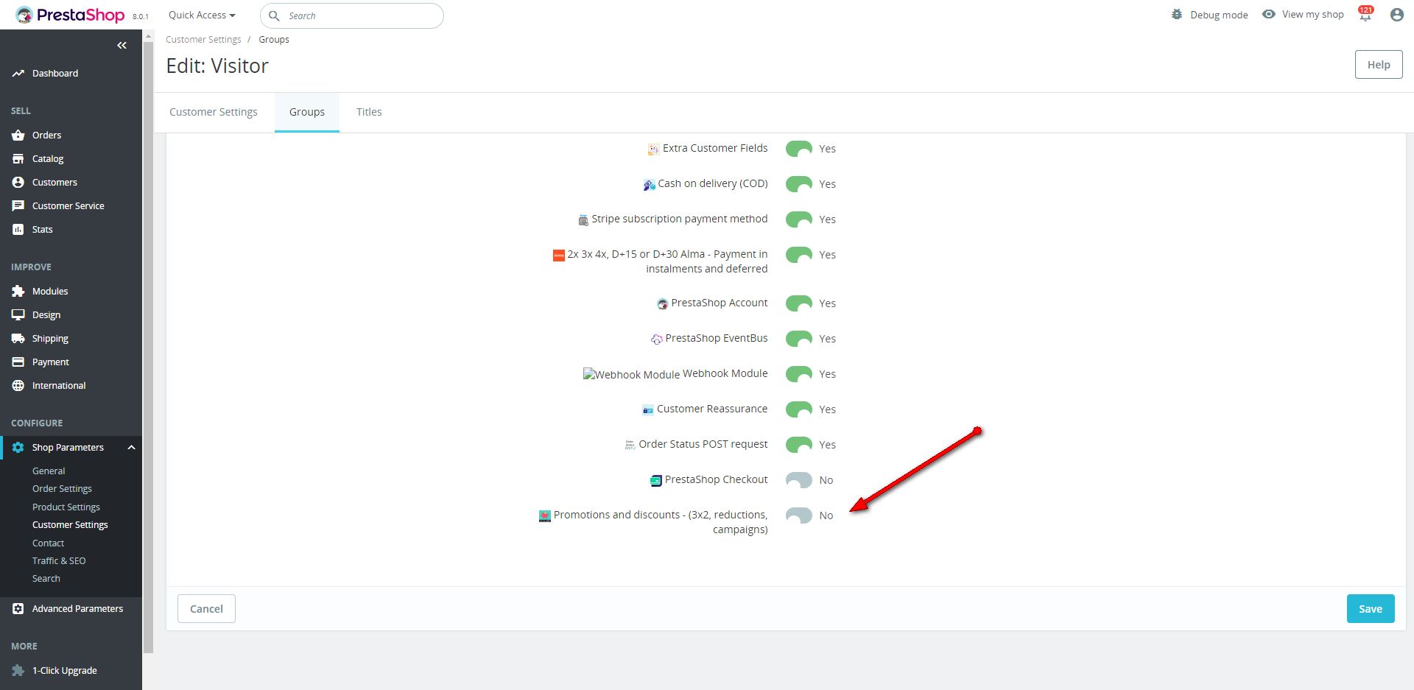Click the PrestaShop EventBus module icon
The image size is (1414, 690).
pyautogui.click(x=657, y=339)
